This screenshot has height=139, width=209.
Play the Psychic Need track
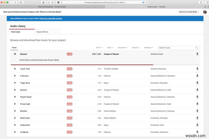click(x=15, y=97)
